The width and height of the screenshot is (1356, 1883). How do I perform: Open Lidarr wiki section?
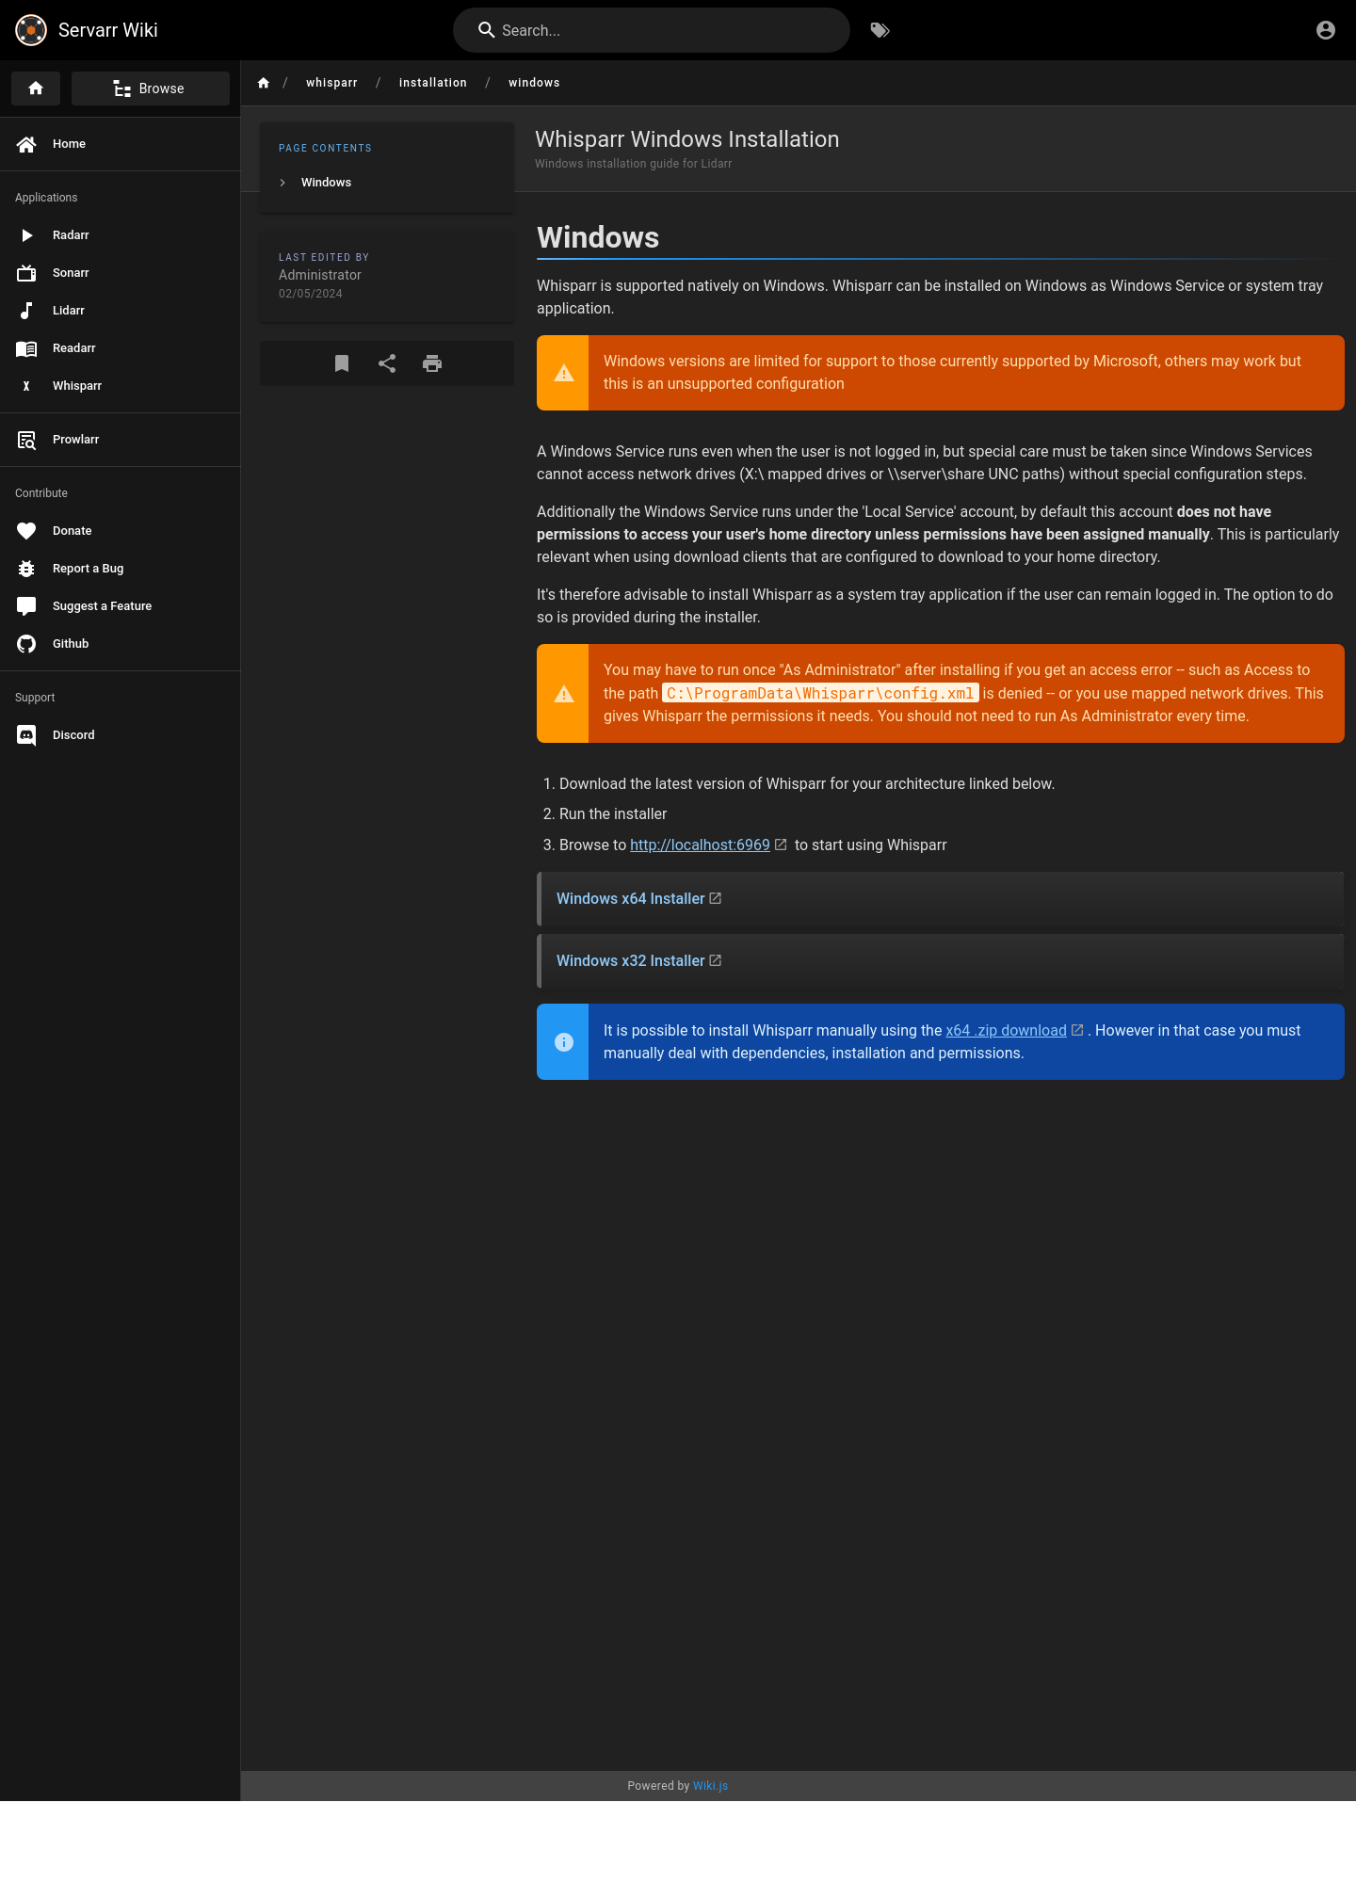pos(121,311)
